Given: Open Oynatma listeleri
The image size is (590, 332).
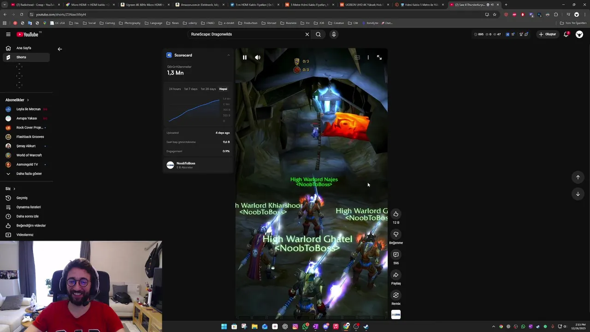Looking at the screenshot, I should click(26, 207).
